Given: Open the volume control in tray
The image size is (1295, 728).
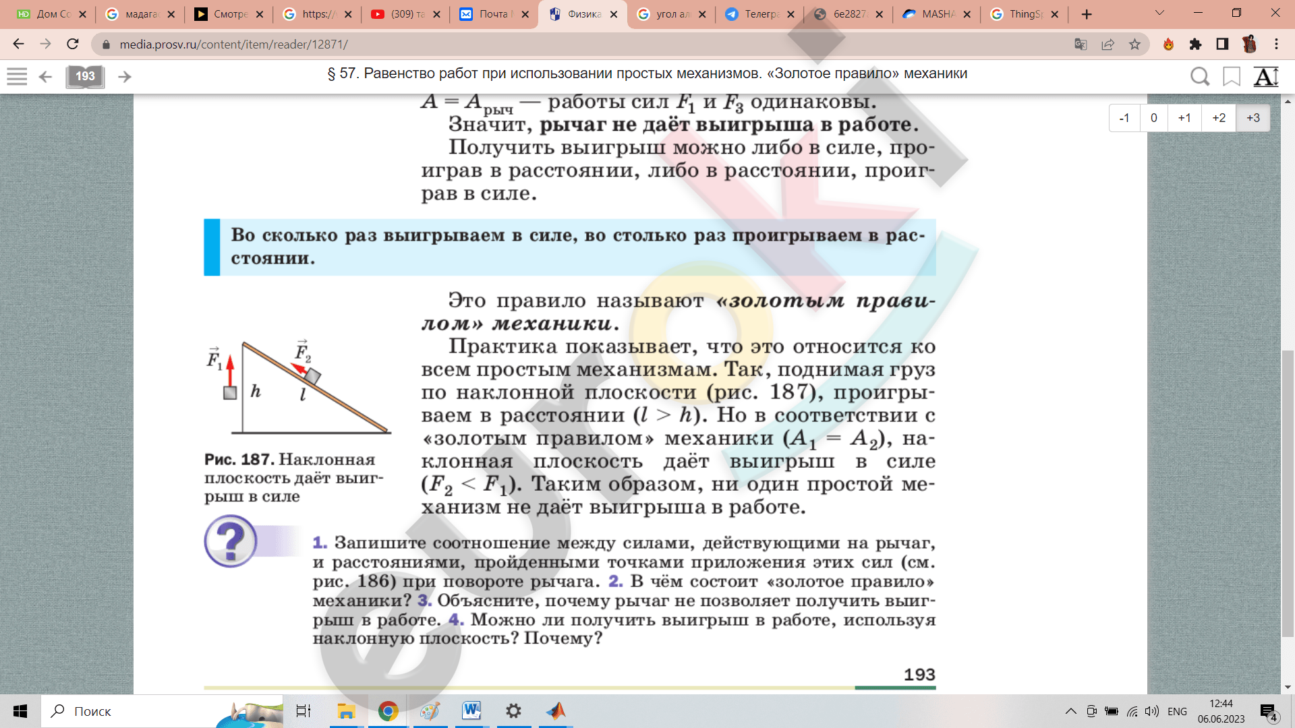Looking at the screenshot, I should pyautogui.click(x=1152, y=711).
